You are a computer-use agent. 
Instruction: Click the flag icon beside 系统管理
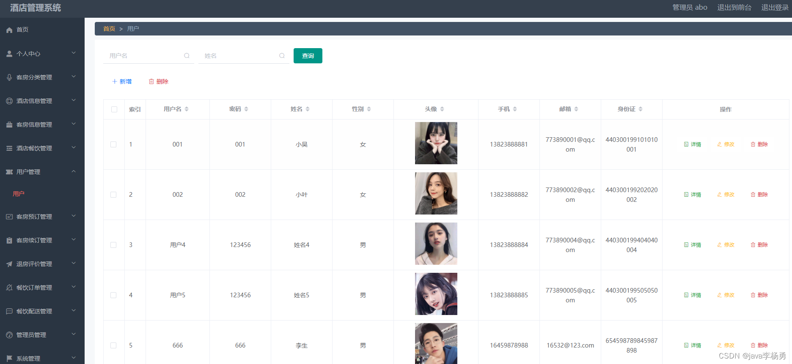(x=9, y=359)
